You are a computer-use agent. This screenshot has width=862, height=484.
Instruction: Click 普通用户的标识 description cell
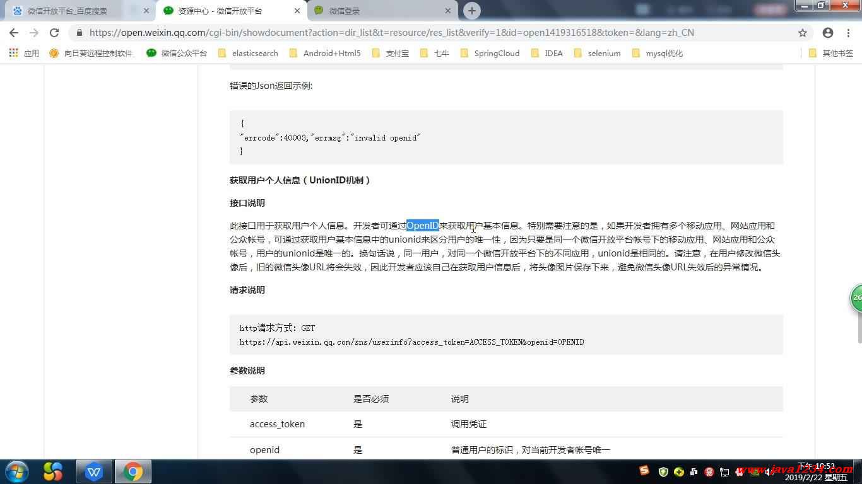coord(531,450)
